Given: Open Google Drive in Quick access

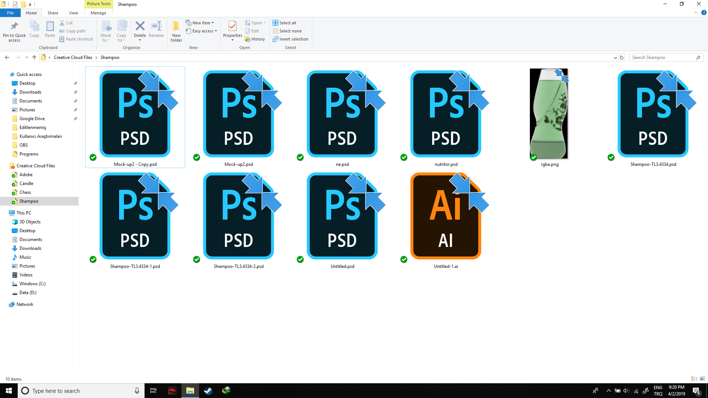Looking at the screenshot, I should [32, 119].
